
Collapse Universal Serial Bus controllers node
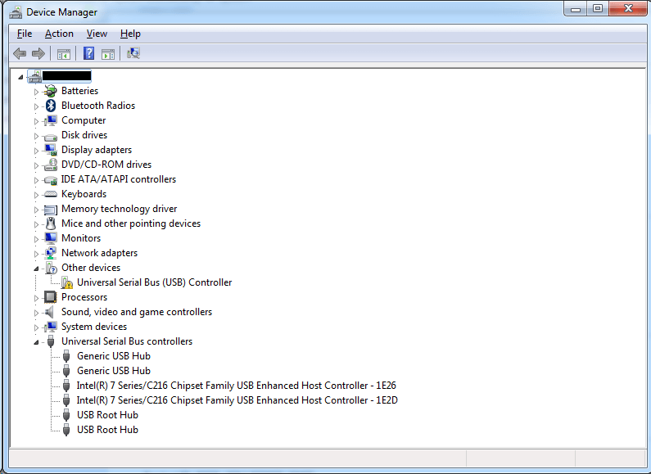tap(36, 342)
